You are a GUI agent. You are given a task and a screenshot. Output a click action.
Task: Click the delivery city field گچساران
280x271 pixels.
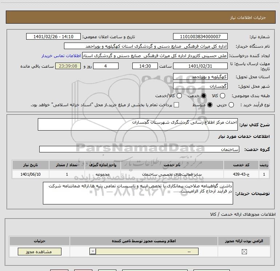(200, 86)
